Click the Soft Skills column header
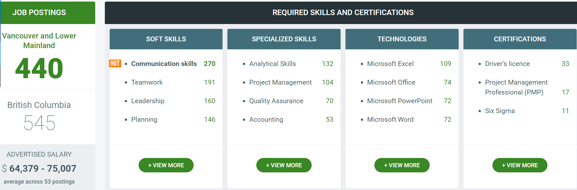Viewport: 577px width, 190px height. pyautogui.click(x=166, y=39)
